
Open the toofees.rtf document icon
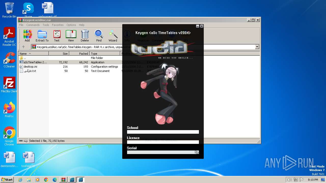pos(28,160)
